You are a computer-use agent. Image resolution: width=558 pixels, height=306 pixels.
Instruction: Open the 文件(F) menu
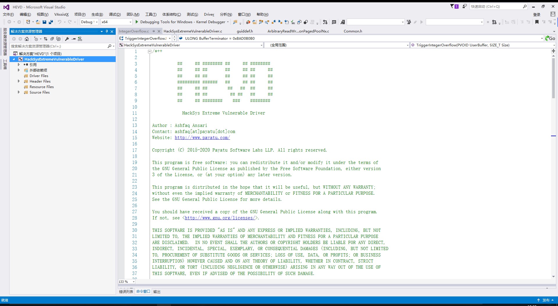tap(8, 14)
